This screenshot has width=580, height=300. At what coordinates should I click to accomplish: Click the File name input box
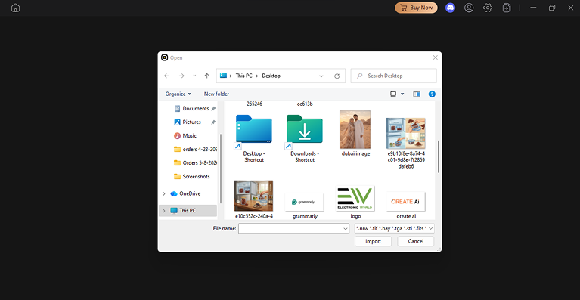coord(290,229)
